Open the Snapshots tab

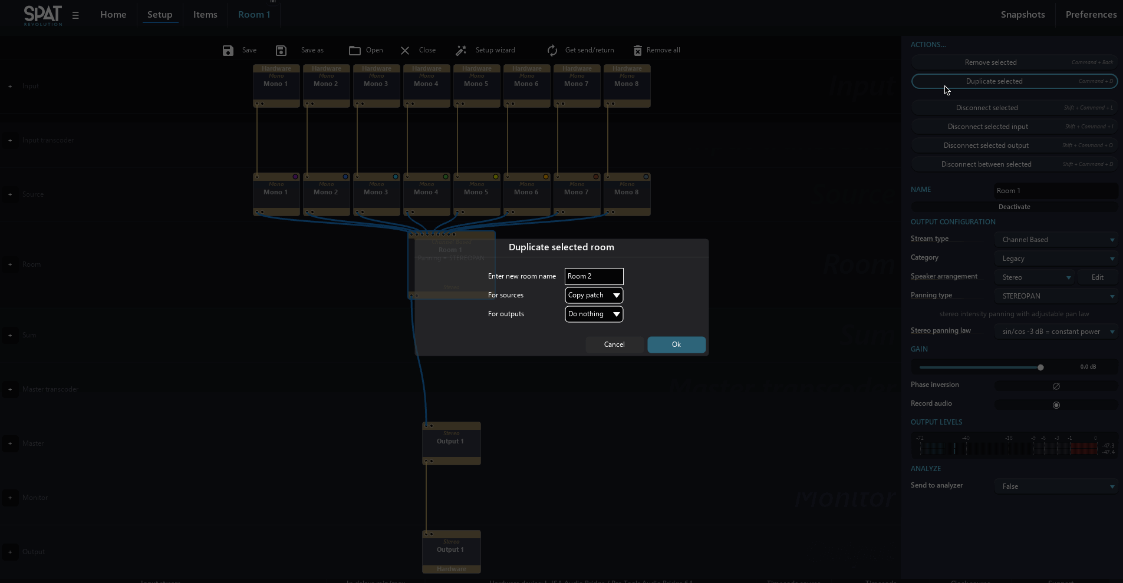1022,15
